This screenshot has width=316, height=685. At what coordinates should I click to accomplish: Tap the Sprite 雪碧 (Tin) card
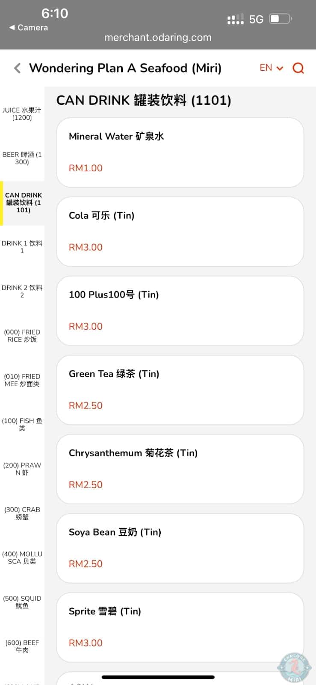click(180, 628)
